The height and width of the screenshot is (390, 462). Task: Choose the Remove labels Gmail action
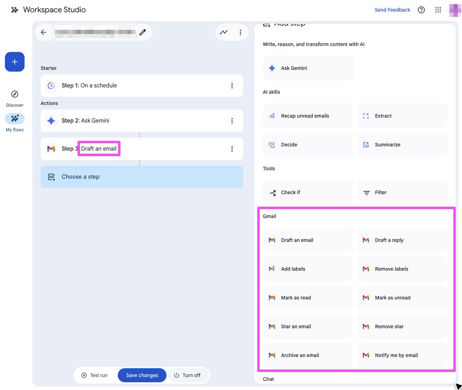point(402,269)
